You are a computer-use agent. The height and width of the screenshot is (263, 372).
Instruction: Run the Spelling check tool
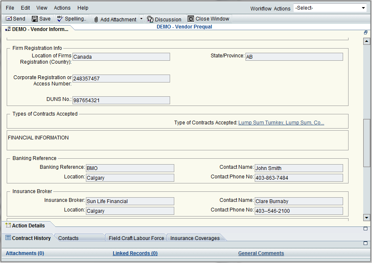pos(60,19)
